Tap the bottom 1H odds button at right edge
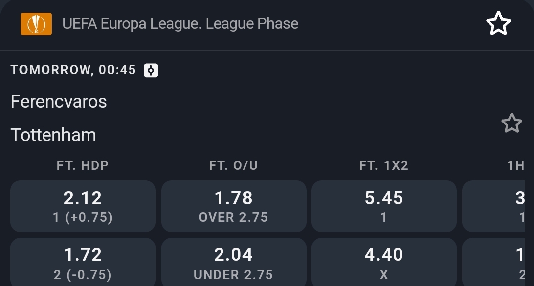The height and width of the screenshot is (286, 534). click(499, 262)
